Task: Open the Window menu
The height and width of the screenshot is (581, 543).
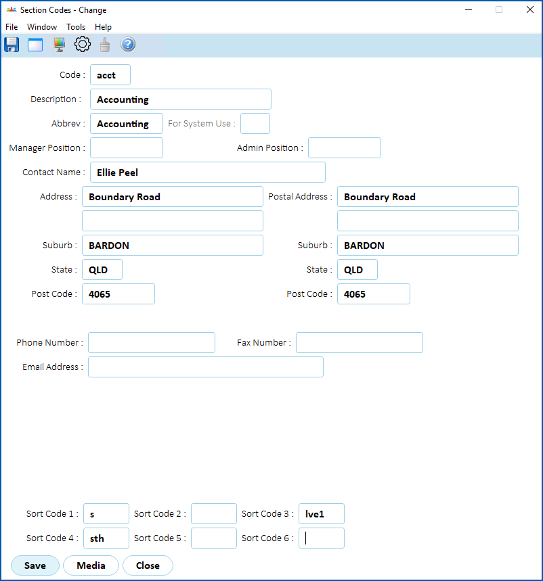Action: pos(42,27)
